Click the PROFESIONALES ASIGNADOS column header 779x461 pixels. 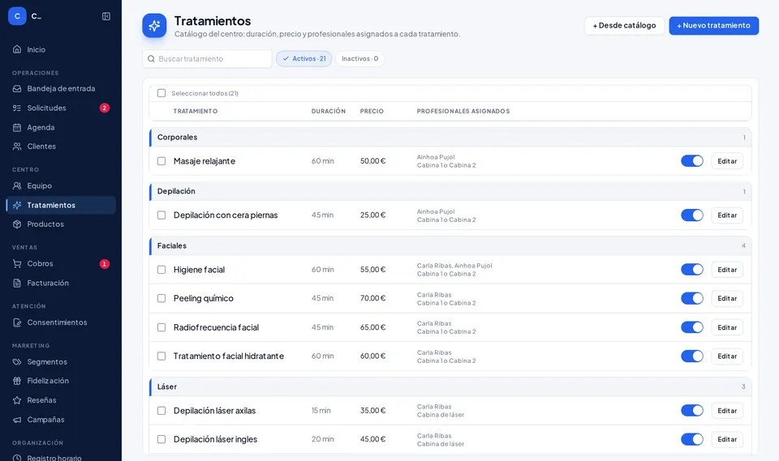coord(463,111)
